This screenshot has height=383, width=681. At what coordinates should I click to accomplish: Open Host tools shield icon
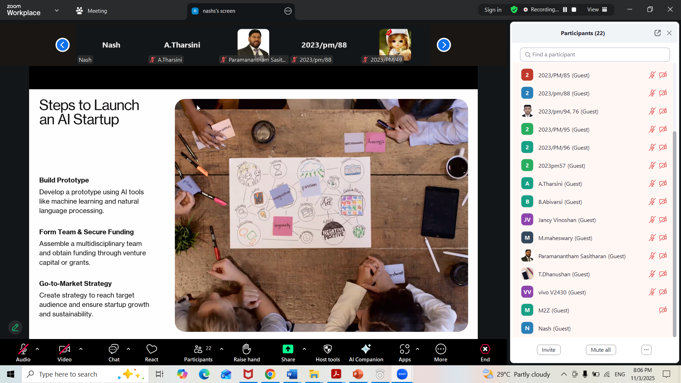point(328,349)
